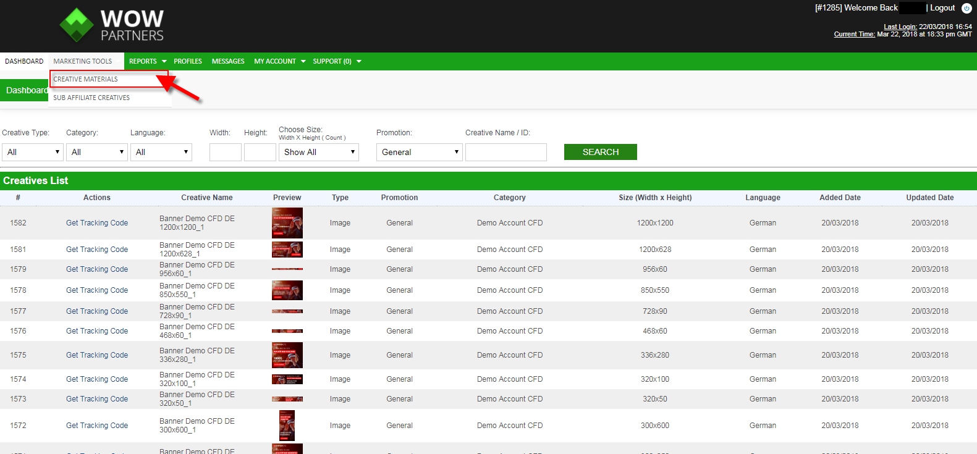
Task: Expand the Choose Size dropdown
Action: pos(319,152)
